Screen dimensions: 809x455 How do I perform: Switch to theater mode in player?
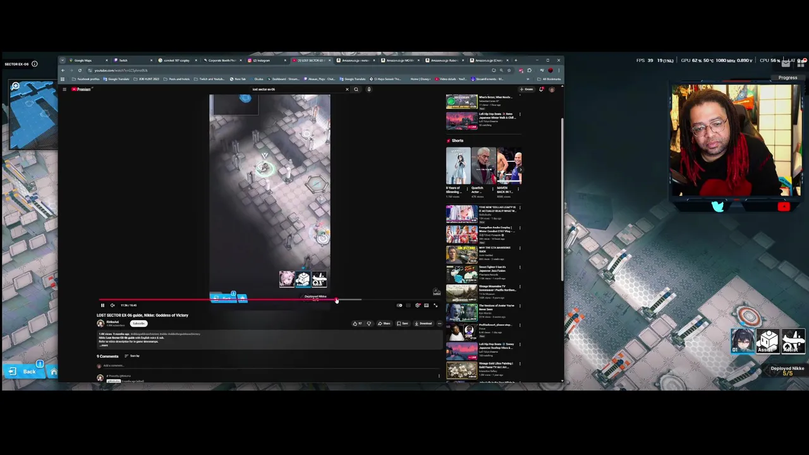(426, 305)
